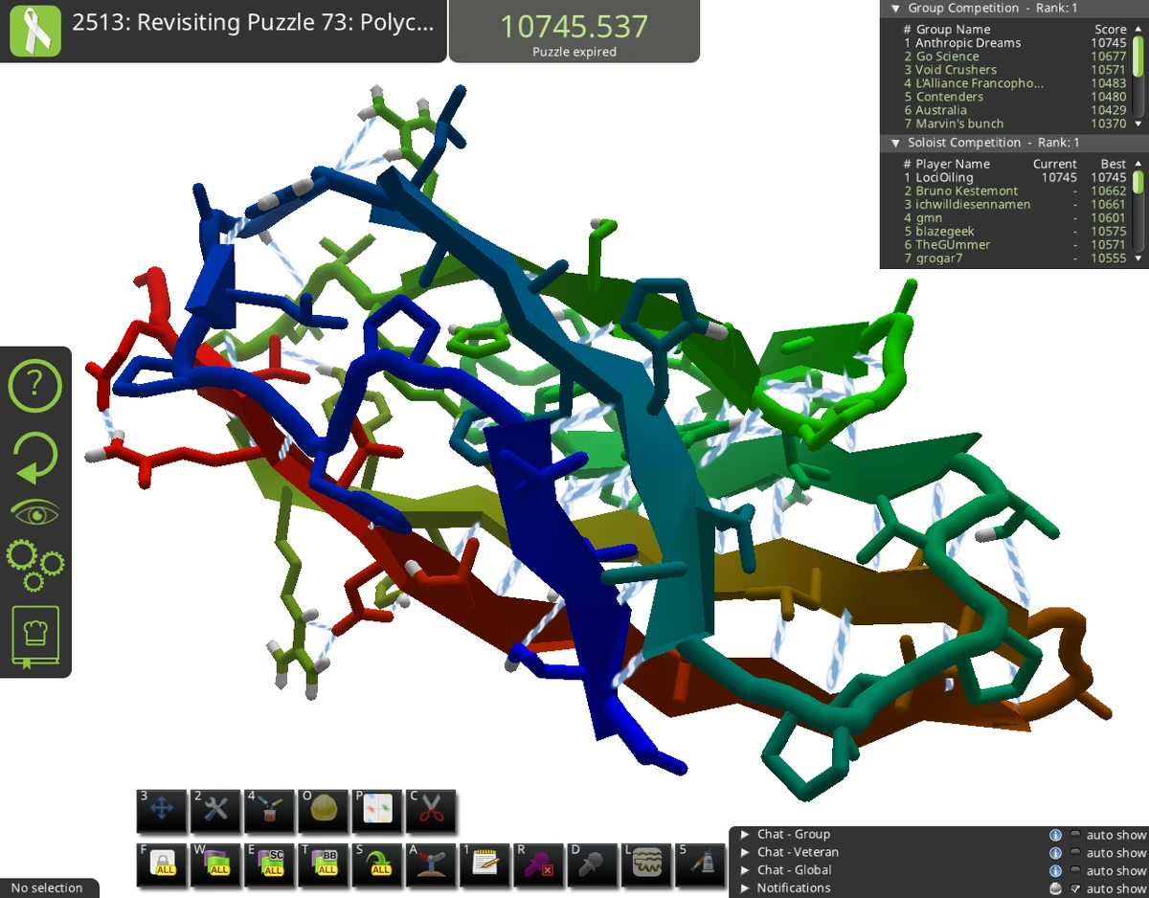The width and height of the screenshot is (1149, 898).
Task: Activate the Shake All tool
Action: [x=376, y=864]
